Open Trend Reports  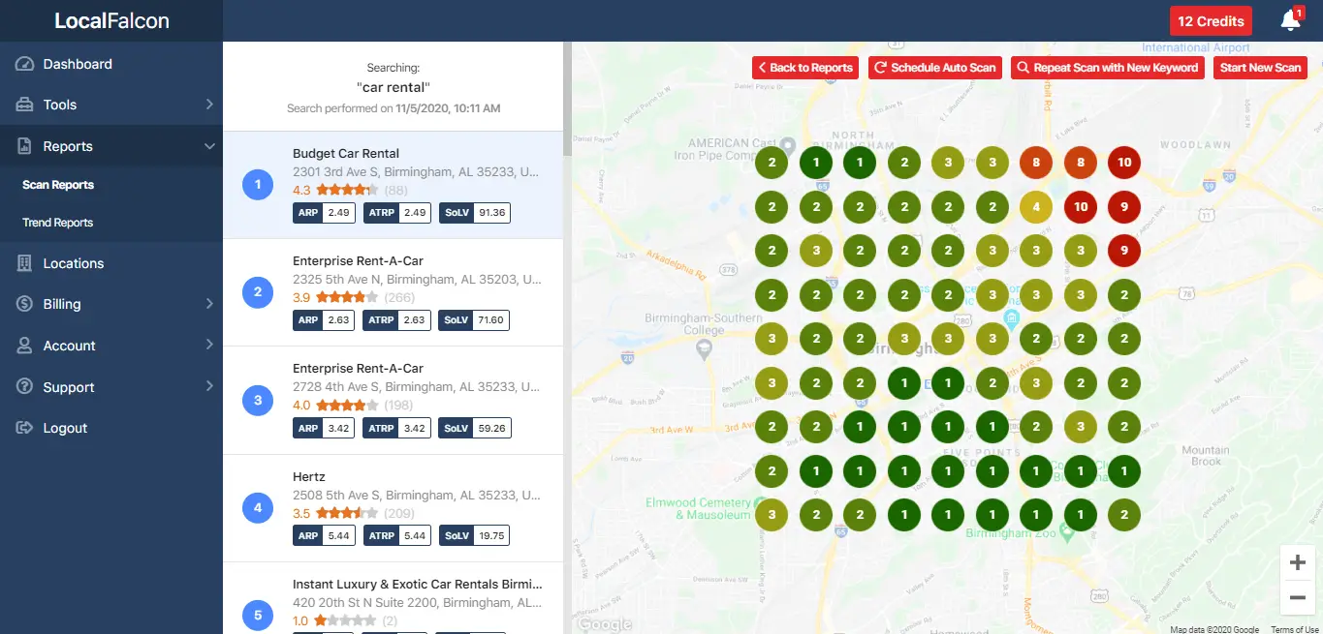[x=58, y=223]
